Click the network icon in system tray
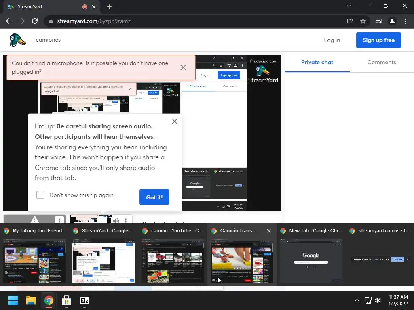 tap(368, 300)
